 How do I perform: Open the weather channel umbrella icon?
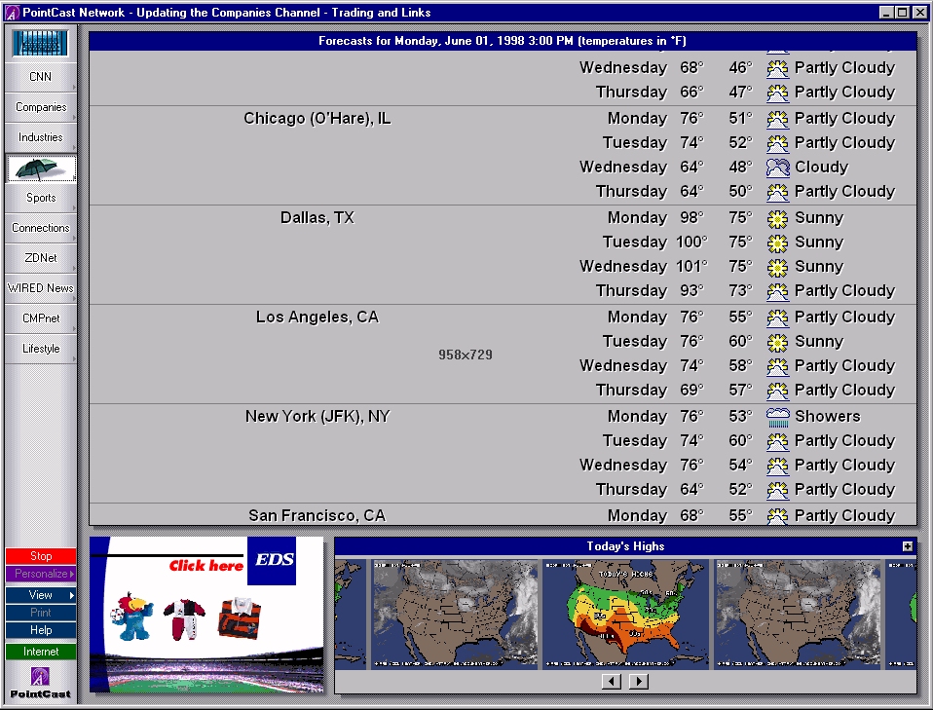pyautogui.click(x=41, y=168)
